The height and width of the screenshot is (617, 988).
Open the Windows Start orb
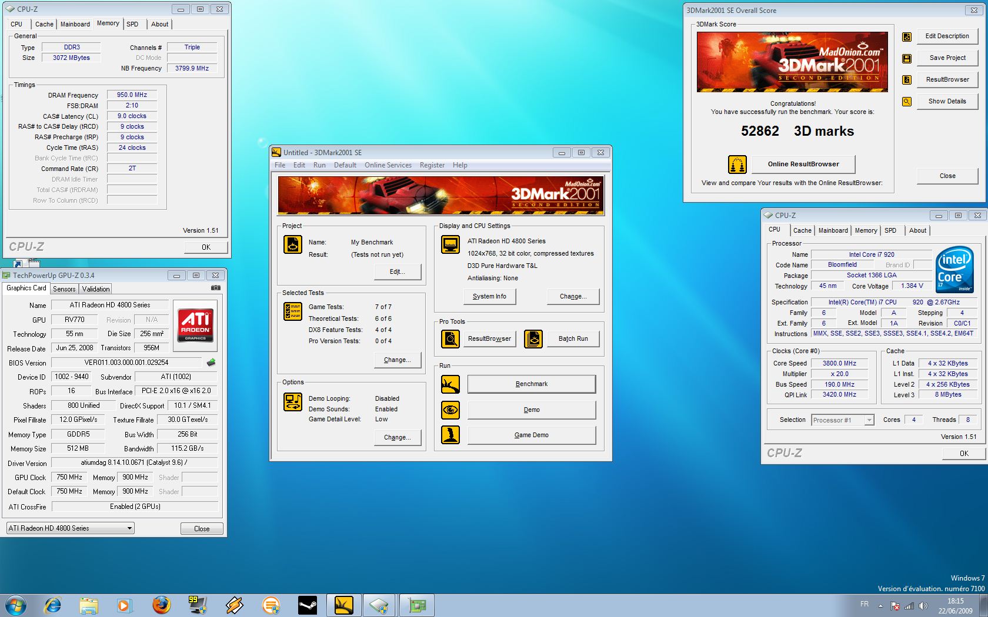pos(16,605)
